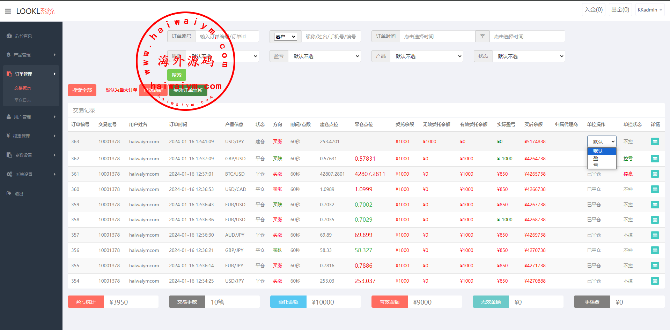This screenshot has width=670, height=330.
Task: Click the 后台首页 dashboard icon
Action: coord(9,36)
